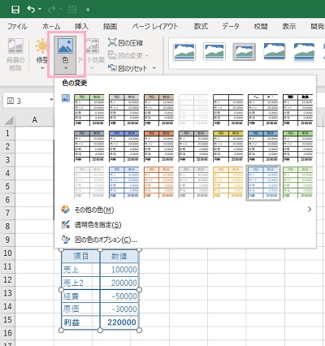The image size is (325, 346).
Task: Click the picture's bottom-center sizing handle
Action: [100, 330]
